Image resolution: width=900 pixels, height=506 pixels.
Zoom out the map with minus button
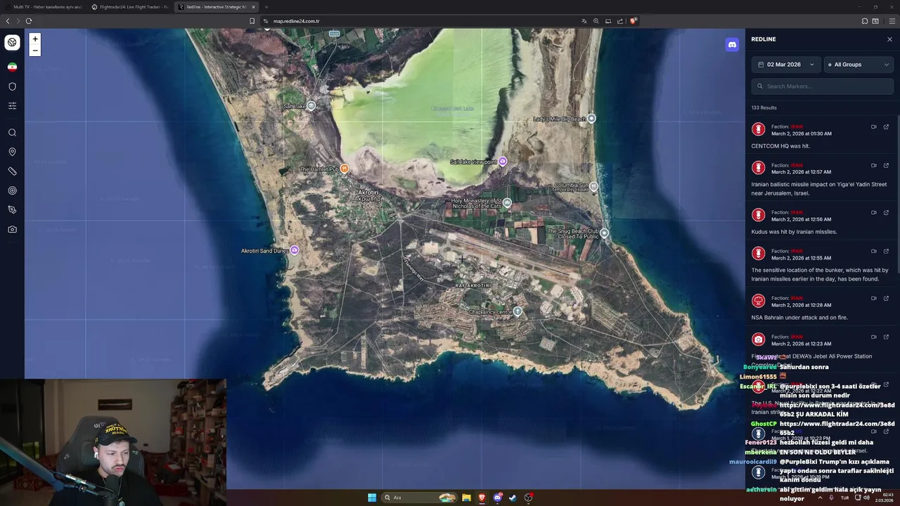coord(35,51)
